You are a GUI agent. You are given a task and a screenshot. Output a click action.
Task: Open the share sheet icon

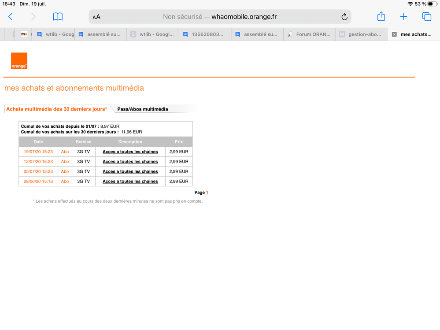381,17
